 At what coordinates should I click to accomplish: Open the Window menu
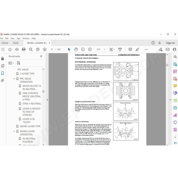(26, 38)
